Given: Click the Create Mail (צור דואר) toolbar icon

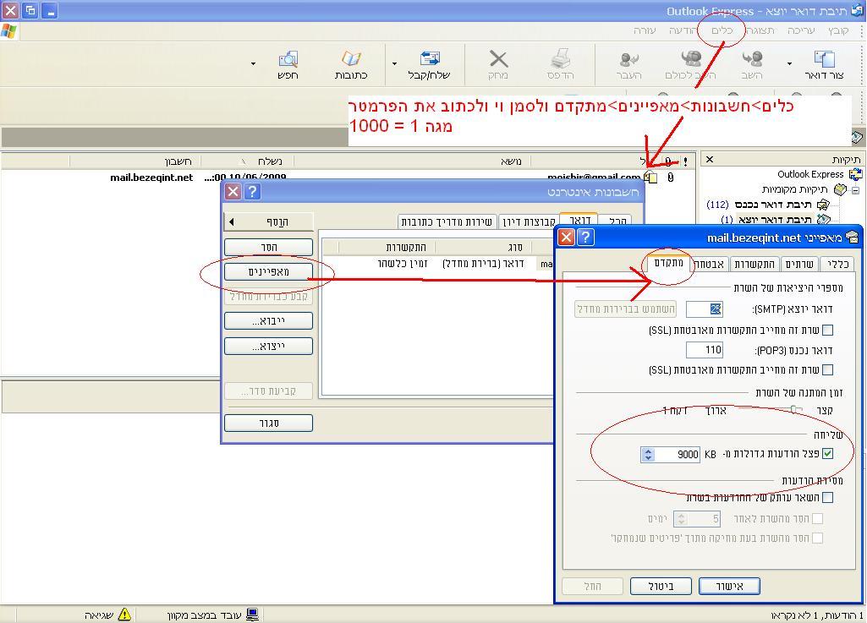Looking at the screenshot, I should (824, 58).
